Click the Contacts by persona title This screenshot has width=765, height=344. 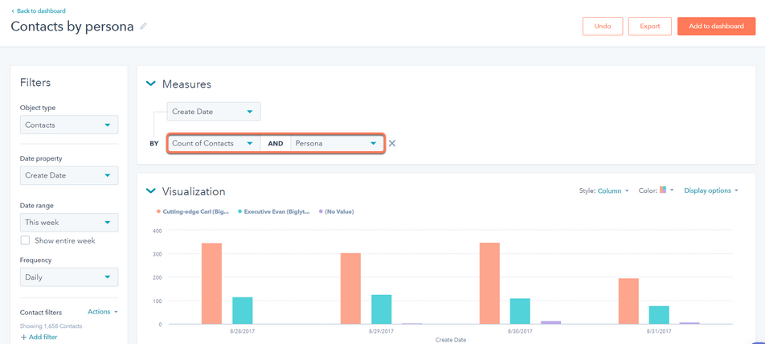pos(72,27)
